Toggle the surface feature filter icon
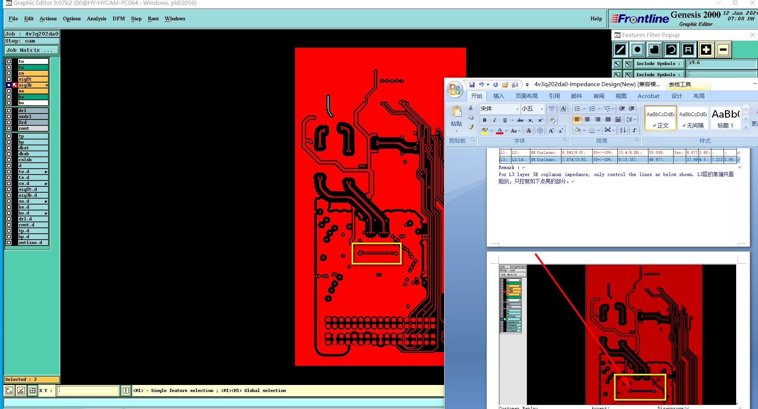The image size is (758, 409). point(654,50)
